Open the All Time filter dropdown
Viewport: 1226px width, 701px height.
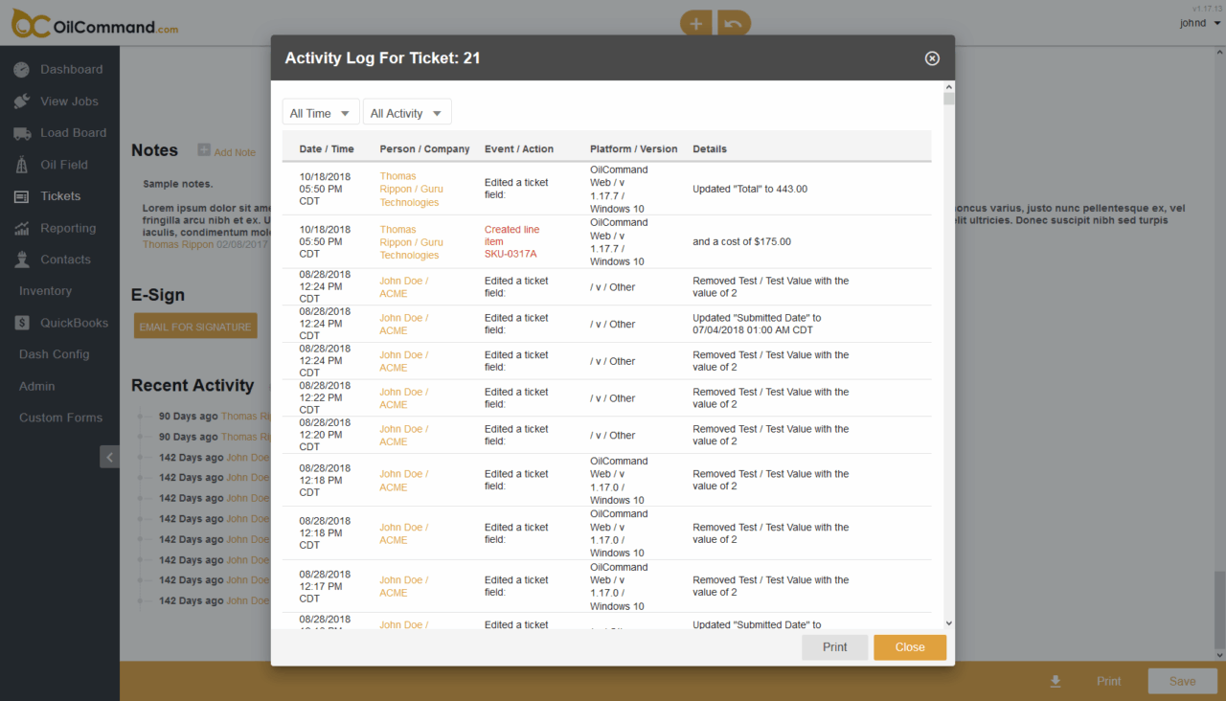(x=321, y=113)
